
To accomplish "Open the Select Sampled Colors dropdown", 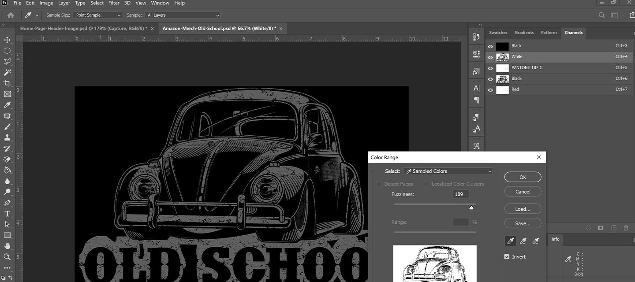I will 448,171.
